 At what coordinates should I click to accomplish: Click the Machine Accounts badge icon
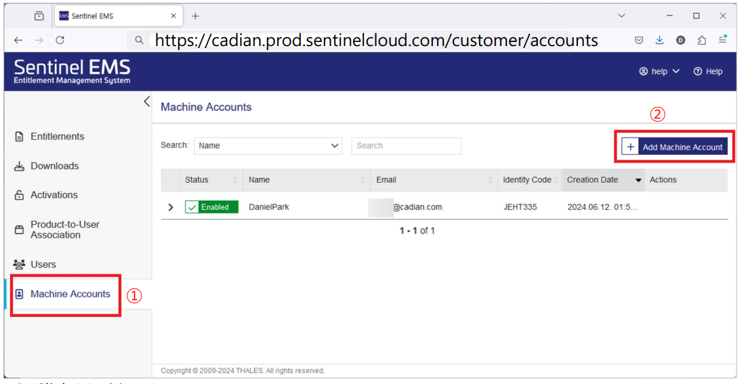(20, 294)
